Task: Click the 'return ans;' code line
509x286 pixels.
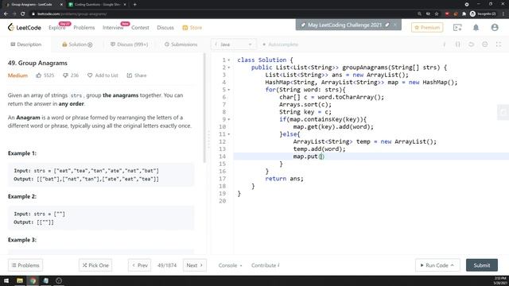Action: (285, 179)
